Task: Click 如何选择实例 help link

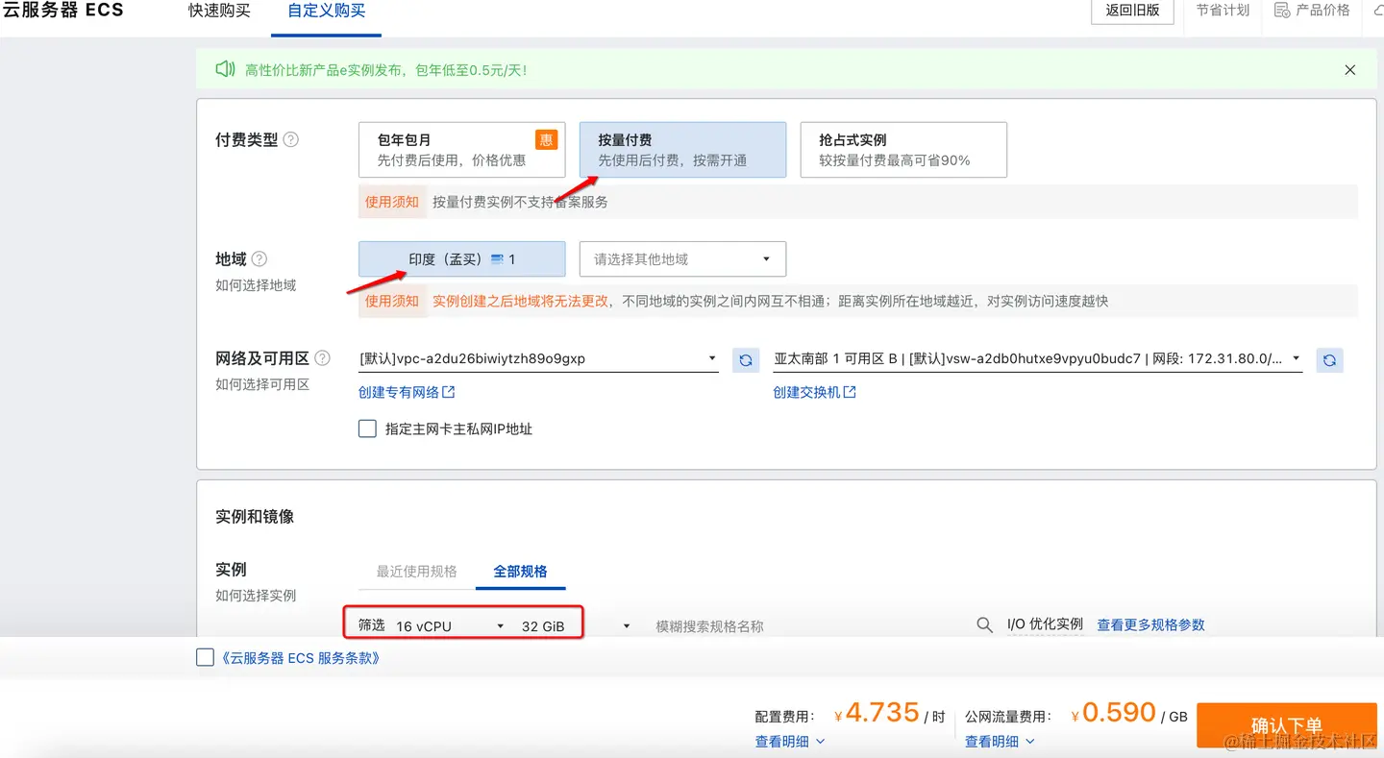Action: (256, 596)
